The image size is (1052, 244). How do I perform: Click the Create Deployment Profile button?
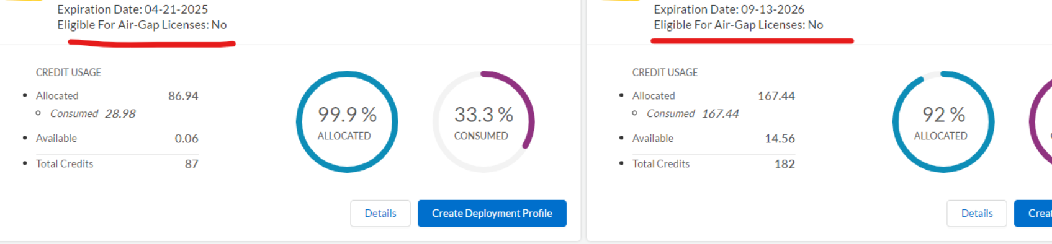click(492, 213)
